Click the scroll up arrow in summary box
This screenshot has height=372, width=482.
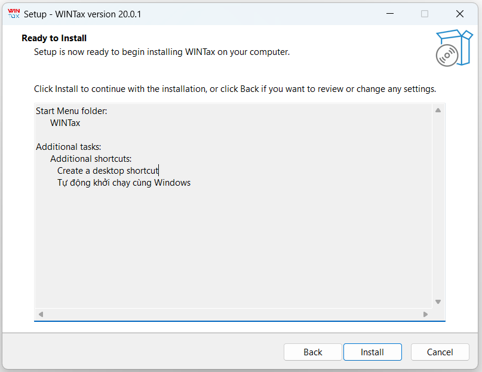click(438, 110)
